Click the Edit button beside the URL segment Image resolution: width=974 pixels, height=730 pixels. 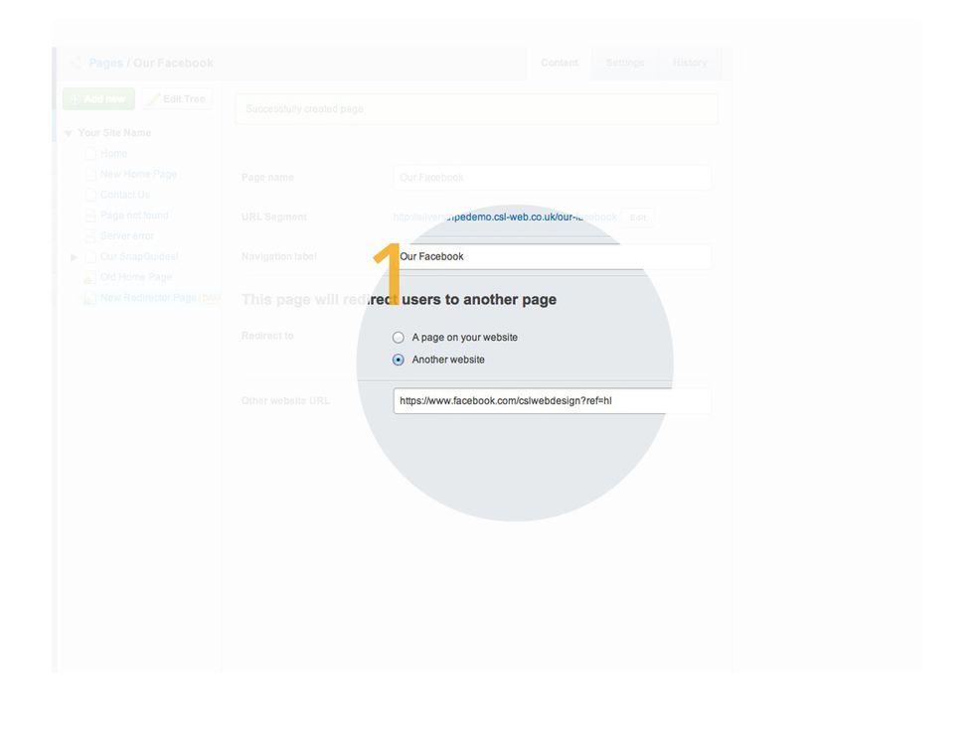(x=638, y=218)
